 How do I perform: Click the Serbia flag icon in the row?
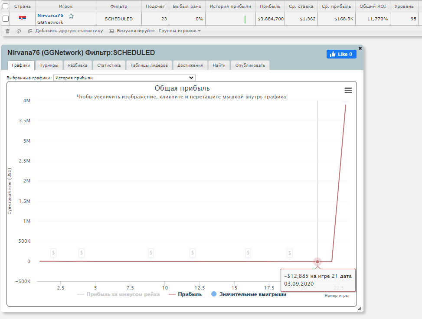coord(23,18)
